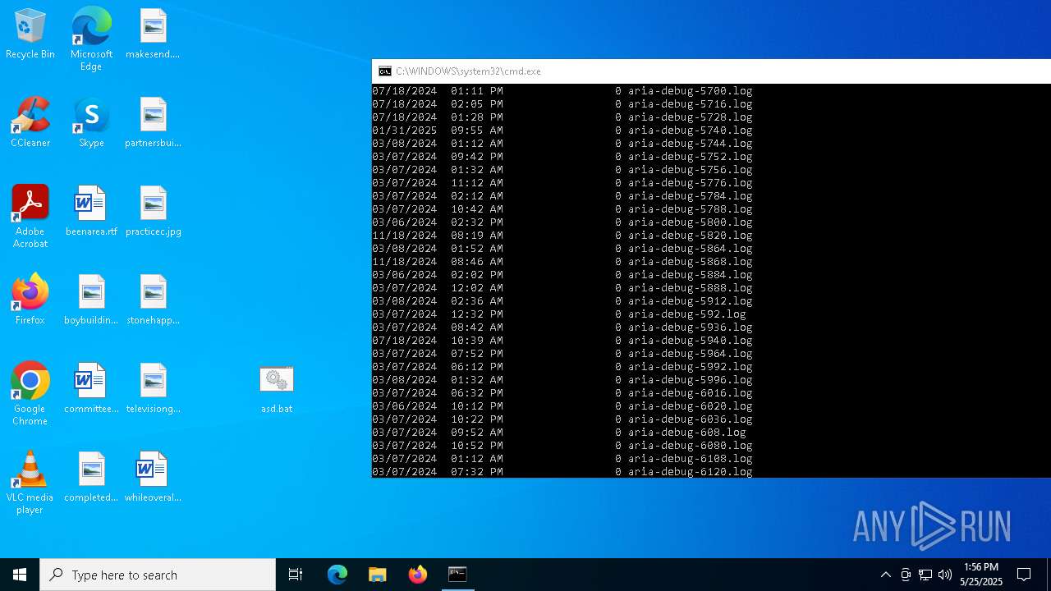
Task: Show hidden tray icons chevron
Action: pos(885,575)
